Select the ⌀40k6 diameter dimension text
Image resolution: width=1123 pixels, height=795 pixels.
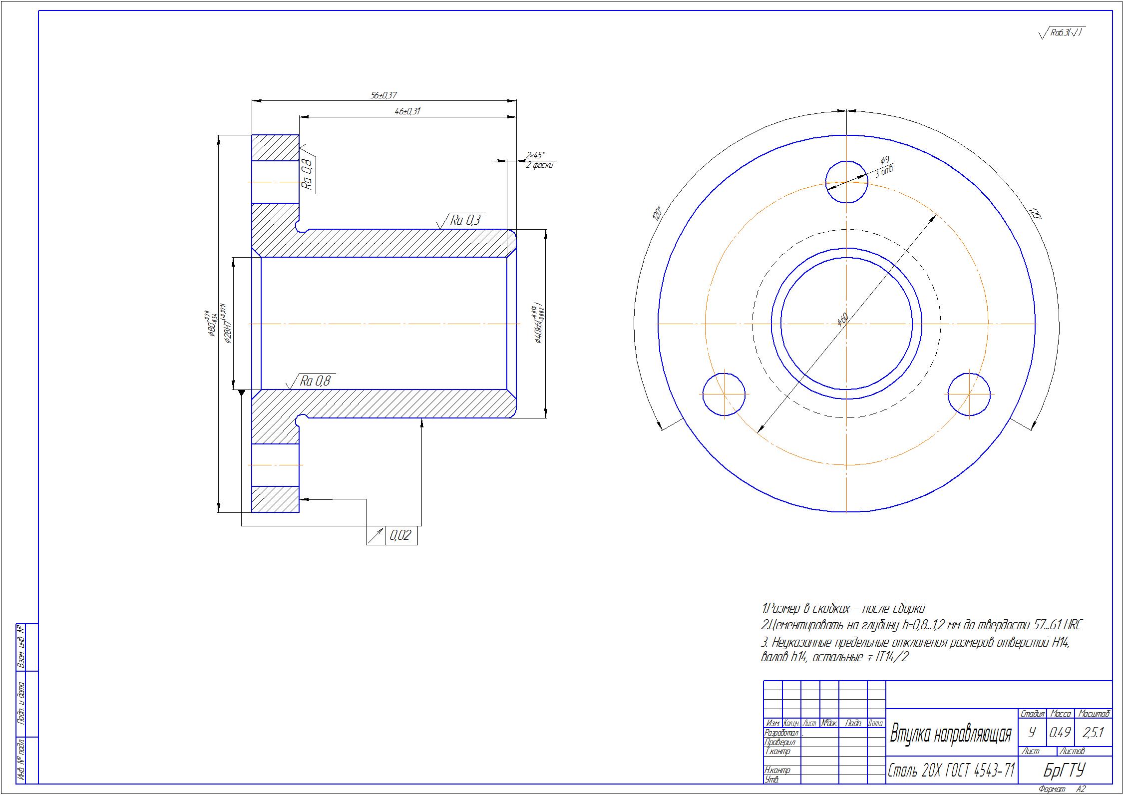click(537, 323)
